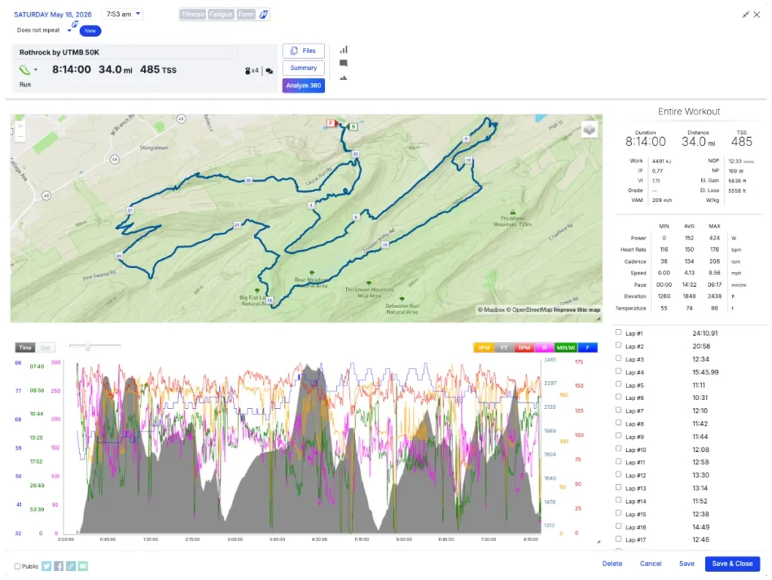
Task: Toggle the W power series swatch
Action: (x=544, y=348)
